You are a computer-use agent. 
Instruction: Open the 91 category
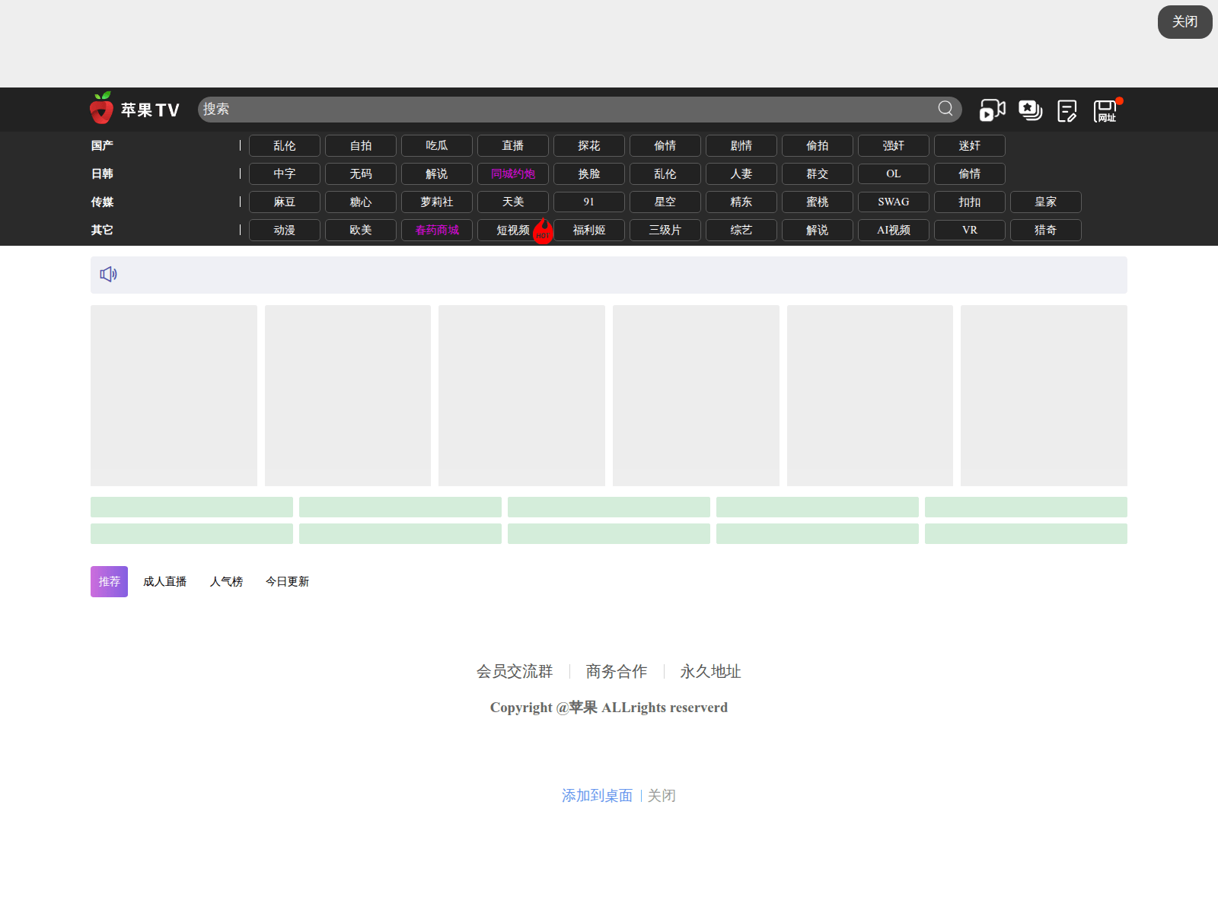point(589,202)
